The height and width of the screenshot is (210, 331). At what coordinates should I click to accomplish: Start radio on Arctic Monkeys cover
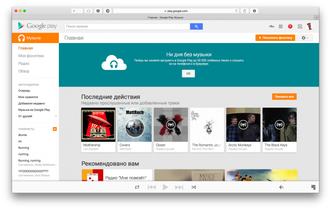[243, 124]
